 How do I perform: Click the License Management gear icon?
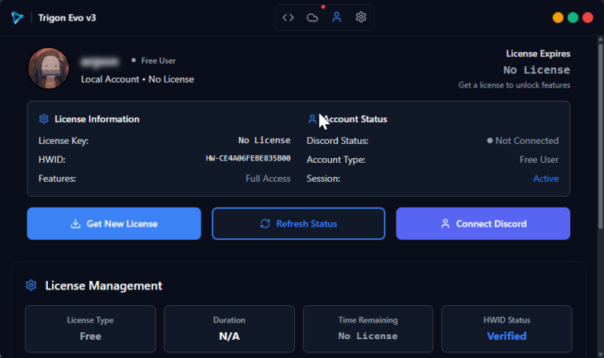(x=31, y=286)
